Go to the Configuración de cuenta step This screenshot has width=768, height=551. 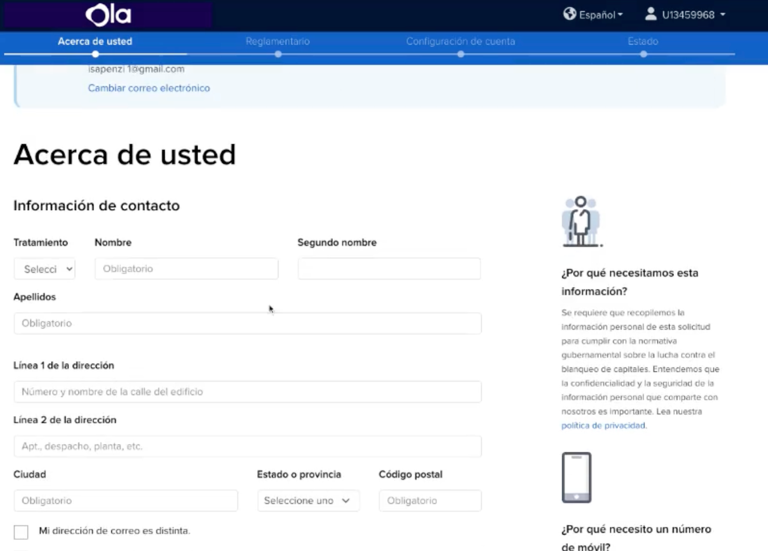click(460, 41)
